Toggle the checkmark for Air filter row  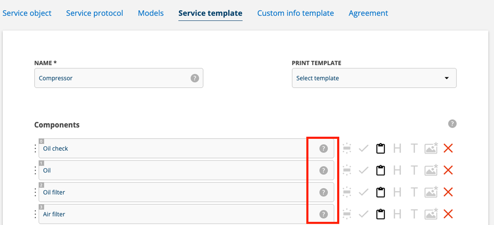[364, 214]
